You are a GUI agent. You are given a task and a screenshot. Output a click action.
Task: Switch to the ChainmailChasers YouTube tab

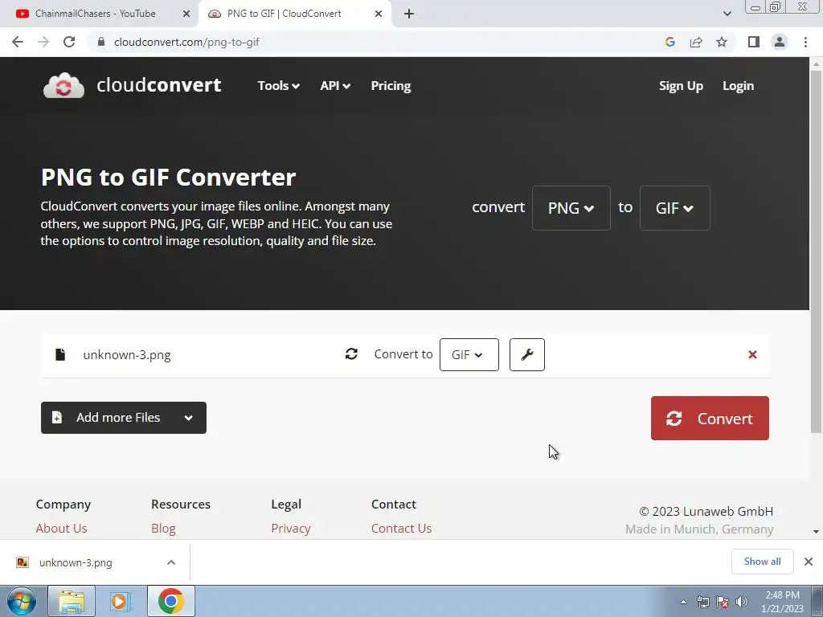(x=96, y=14)
